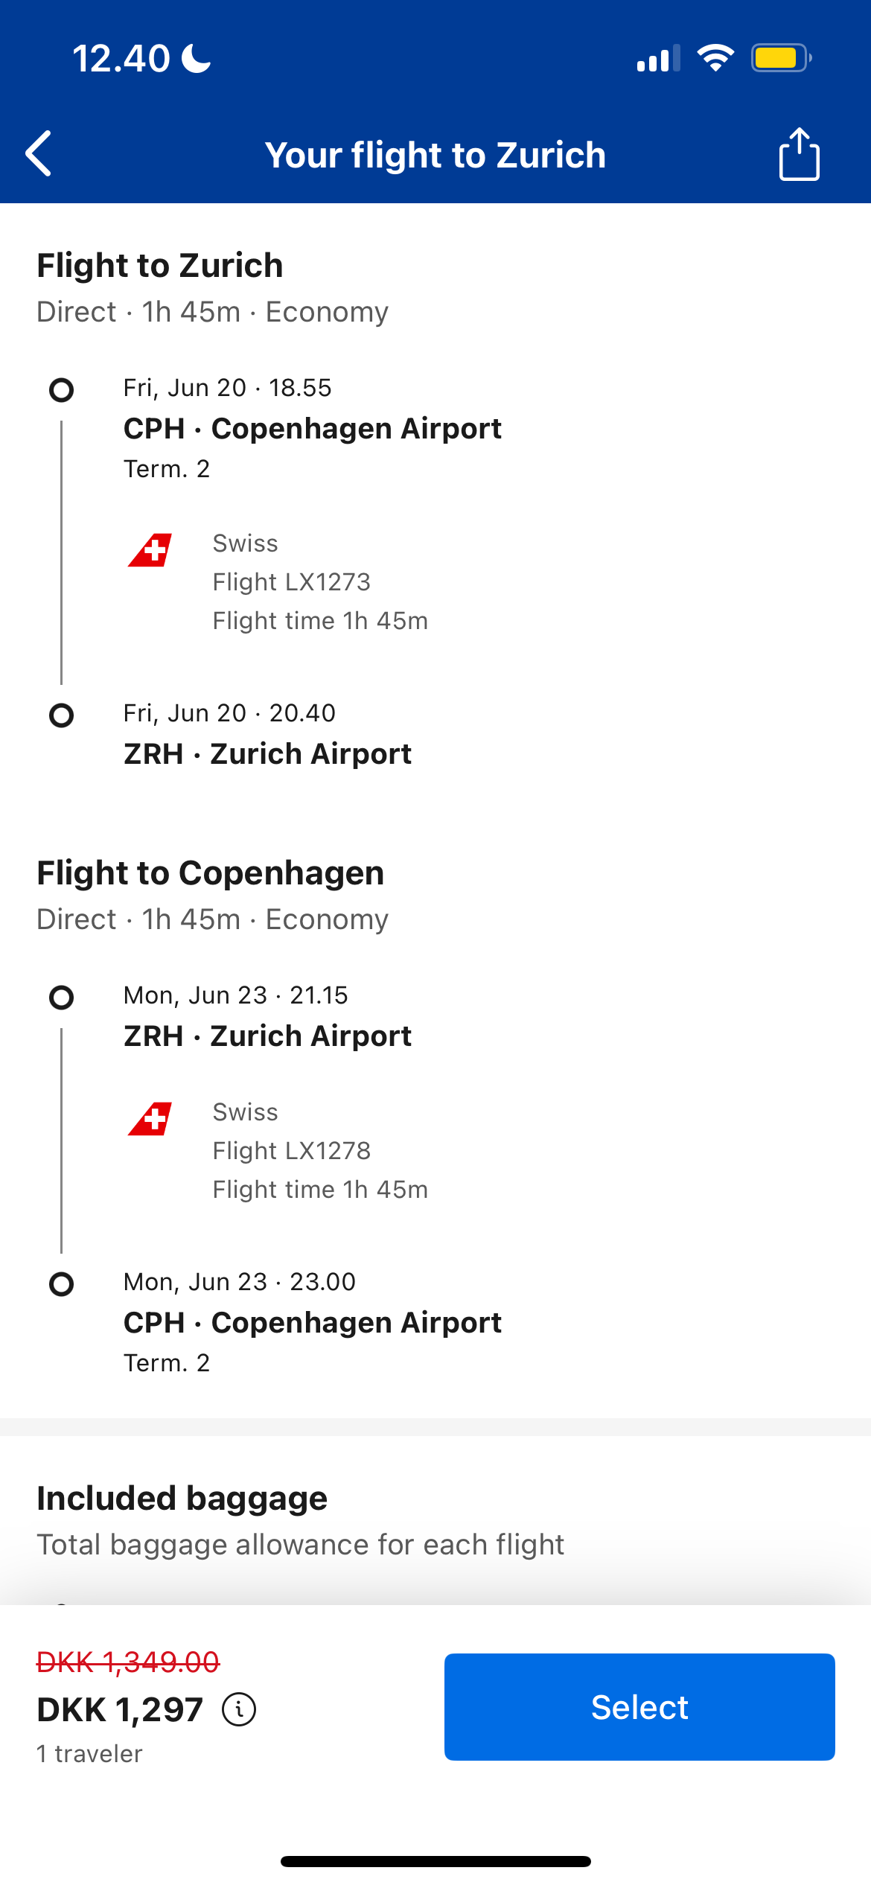Tap Flight LX1278 details text
871x1885 pixels.
[x=292, y=1151]
